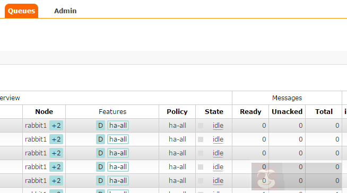The image size is (347, 193).
Task: Click the Features column header
Action: coord(112,112)
